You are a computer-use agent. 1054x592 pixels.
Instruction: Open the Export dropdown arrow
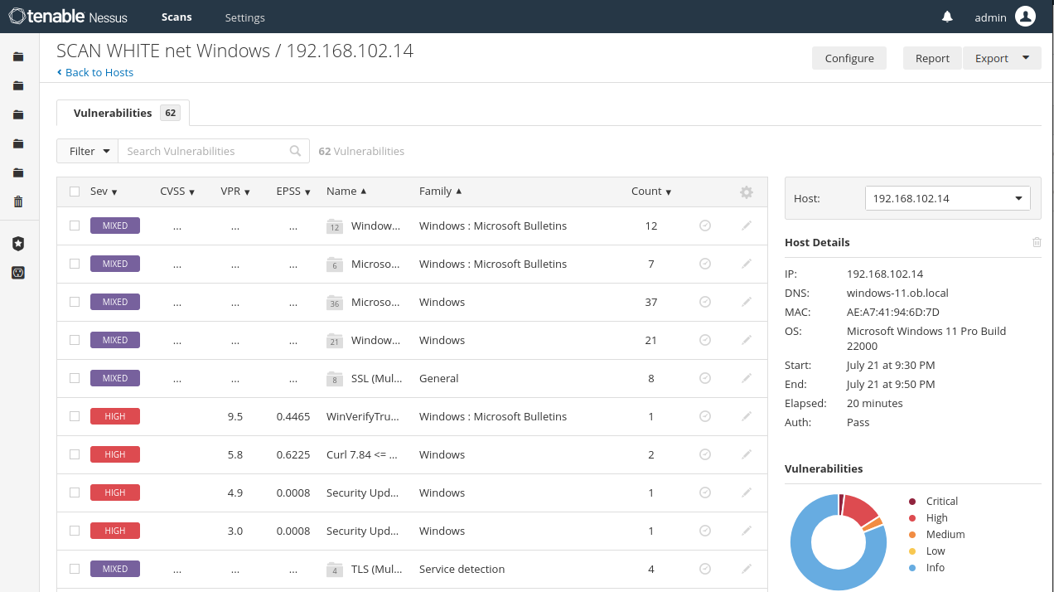1026,58
